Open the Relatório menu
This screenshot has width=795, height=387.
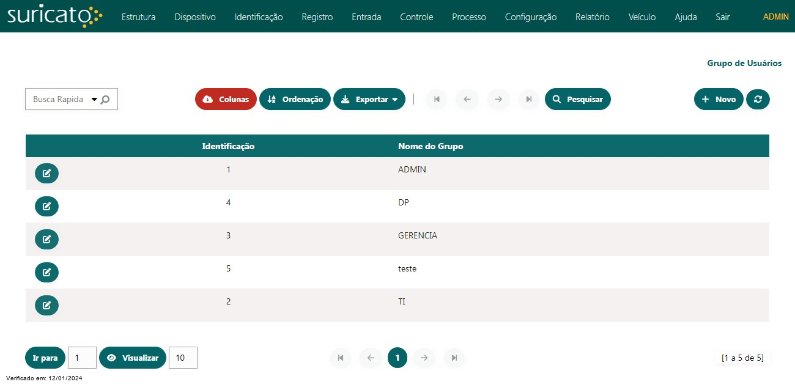coord(592,17)
